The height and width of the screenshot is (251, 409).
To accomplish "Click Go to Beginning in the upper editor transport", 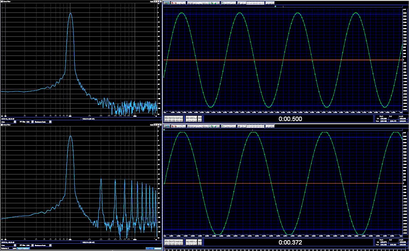I will (166, 120).
